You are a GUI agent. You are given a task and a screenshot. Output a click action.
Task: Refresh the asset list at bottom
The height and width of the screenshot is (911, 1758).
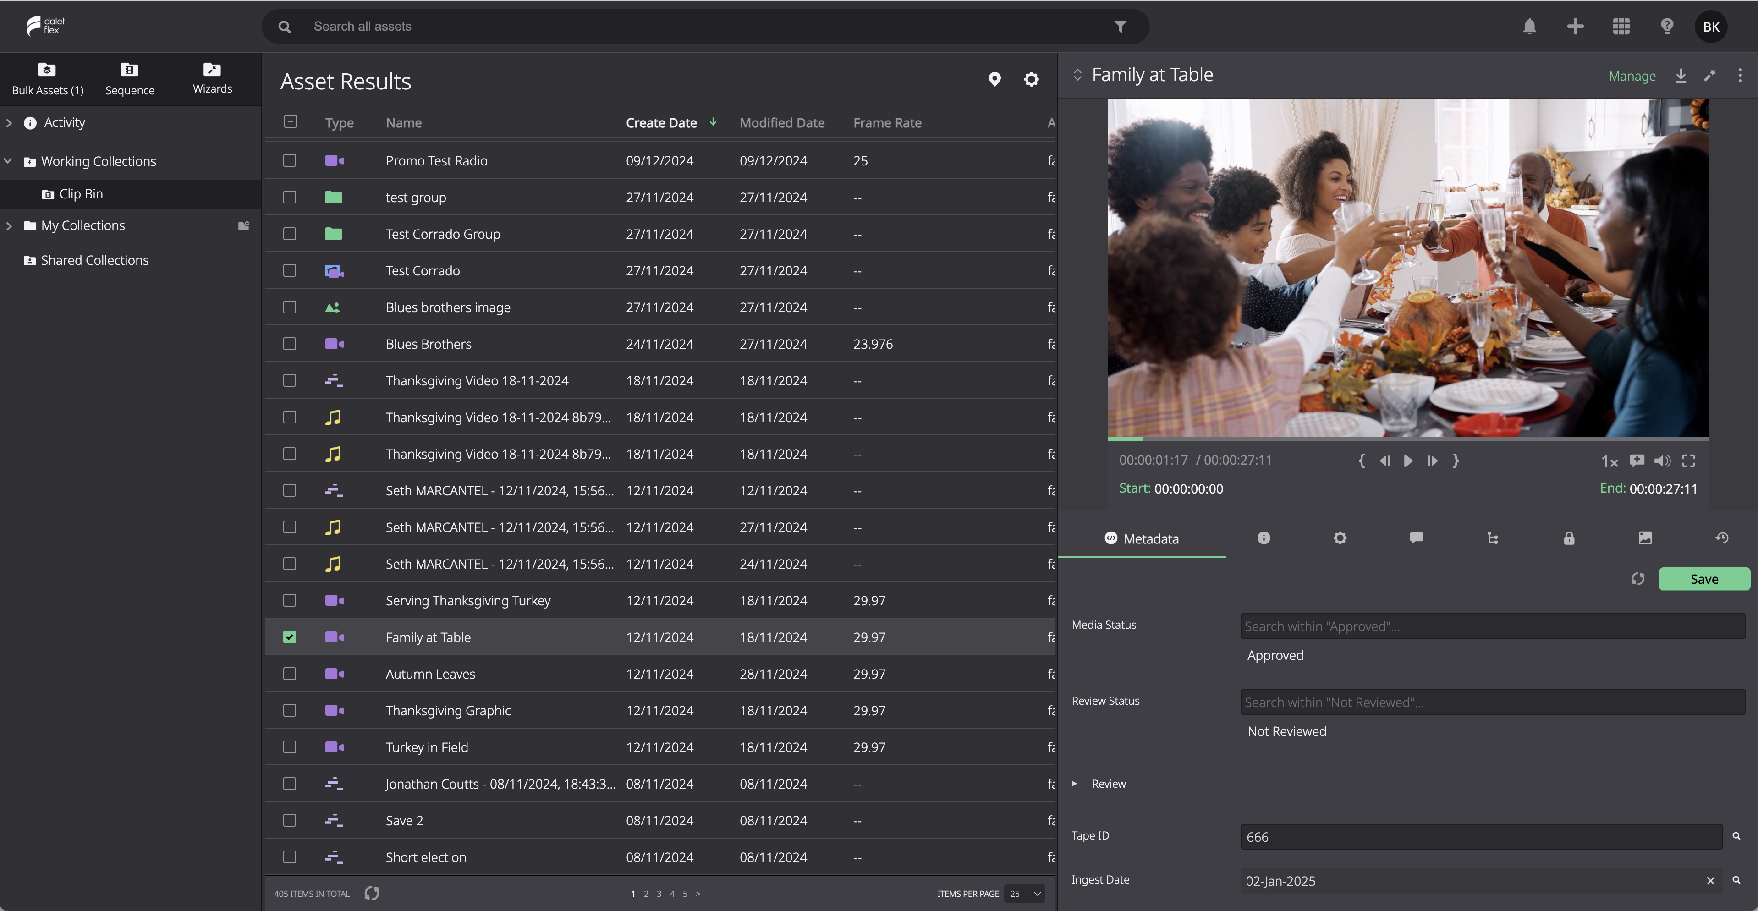pyautogui.click(x=372, y=893)
